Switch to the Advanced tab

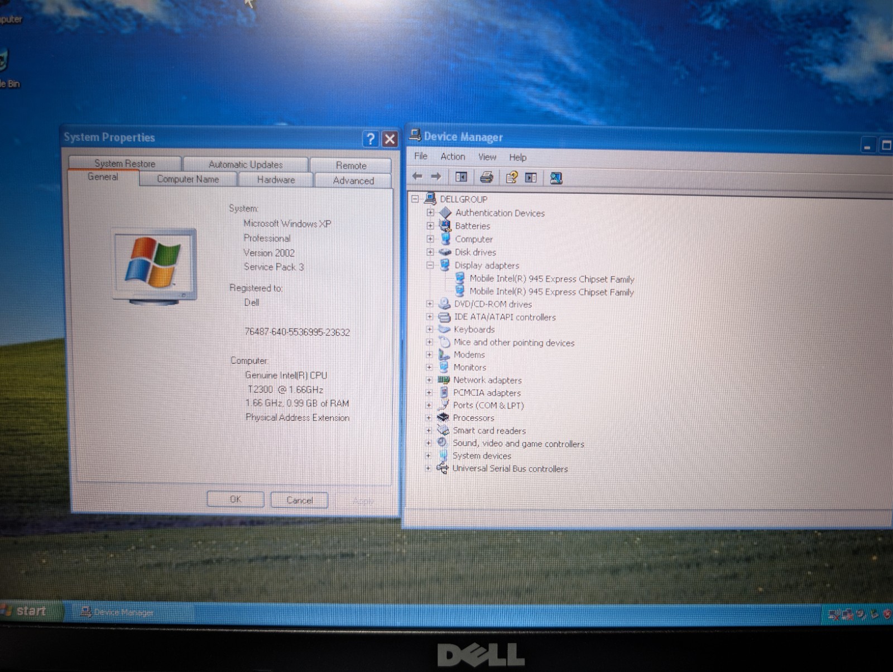click(353, 180)
